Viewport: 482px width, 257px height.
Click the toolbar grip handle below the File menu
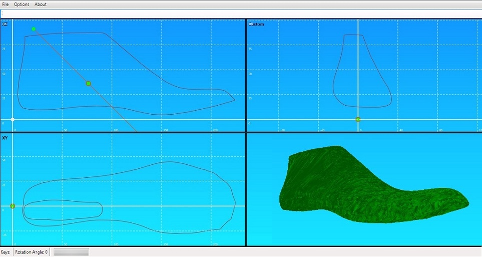click(x=2, y=14)
